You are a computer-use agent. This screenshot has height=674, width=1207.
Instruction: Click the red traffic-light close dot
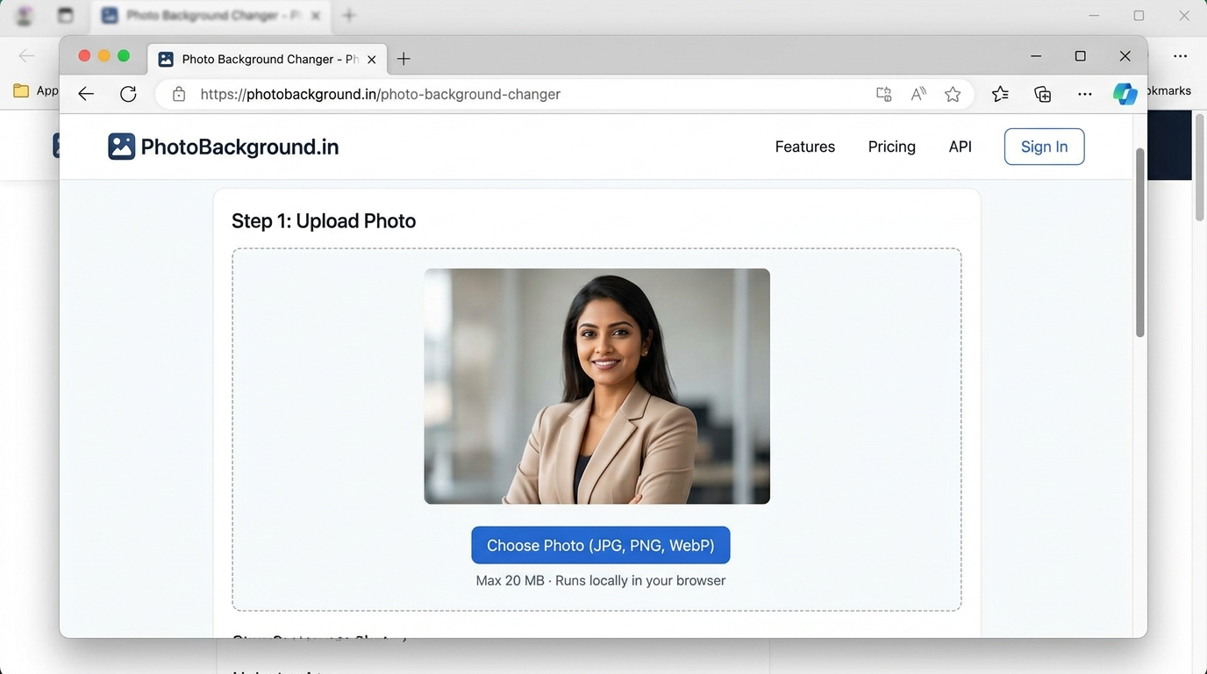tap(84, 55)
